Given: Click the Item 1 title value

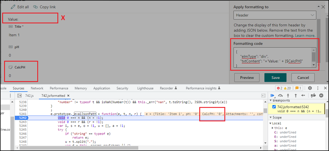Looking at the screenshot, I should point(14,35).
